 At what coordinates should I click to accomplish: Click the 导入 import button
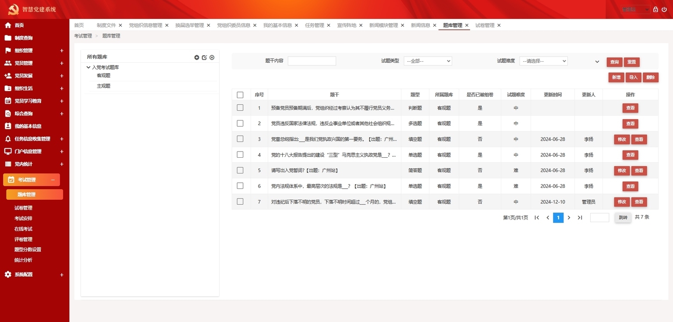(633, 78)
